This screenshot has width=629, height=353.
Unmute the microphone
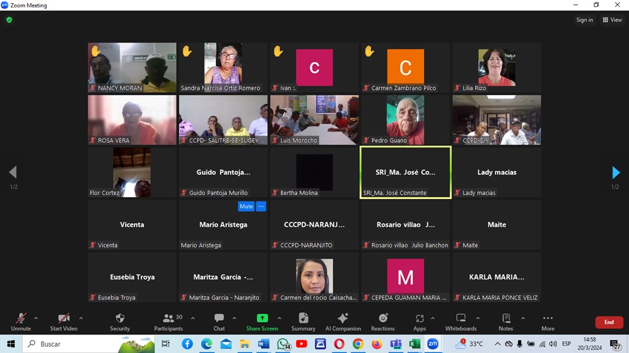click(20, 318)
